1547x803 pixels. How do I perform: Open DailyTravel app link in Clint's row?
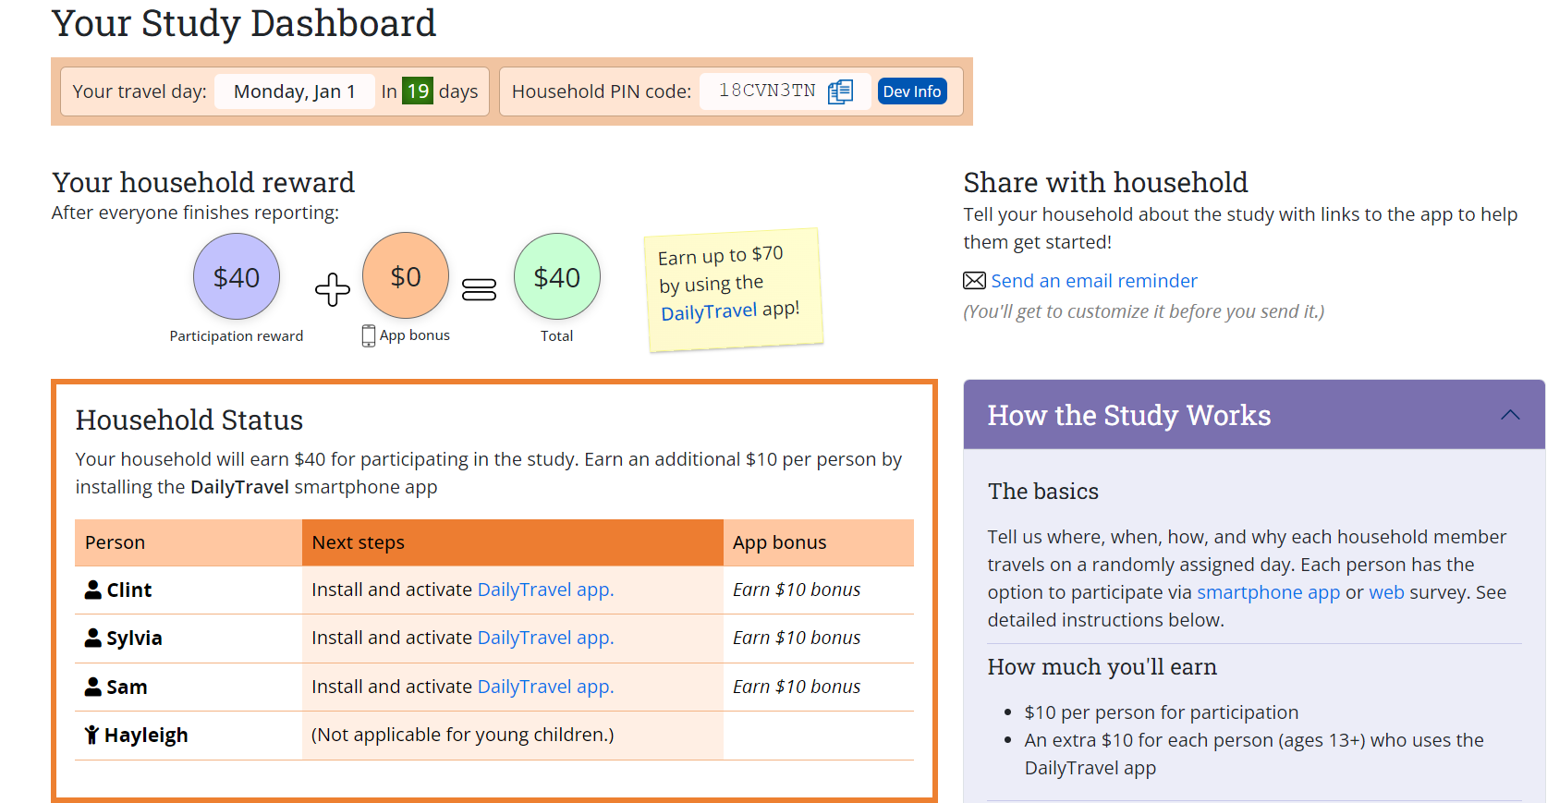(545, 590)
